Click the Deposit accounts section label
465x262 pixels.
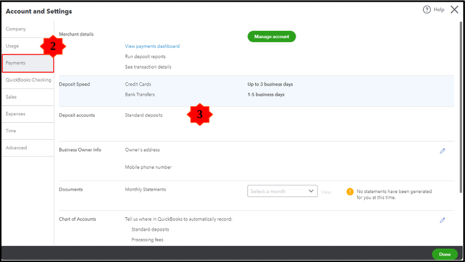click(77, 115)
